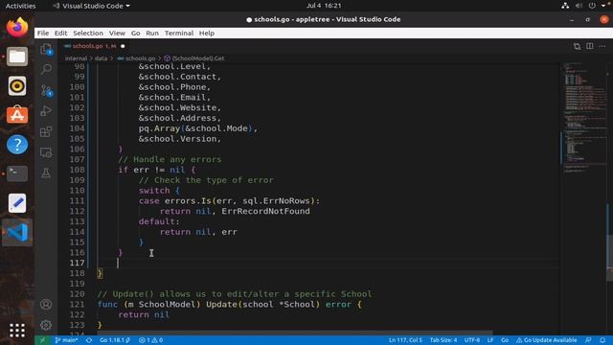Viewport: 613px width, 345px height.
Task: Click the minimap code overview
Action: coord(583,117)
